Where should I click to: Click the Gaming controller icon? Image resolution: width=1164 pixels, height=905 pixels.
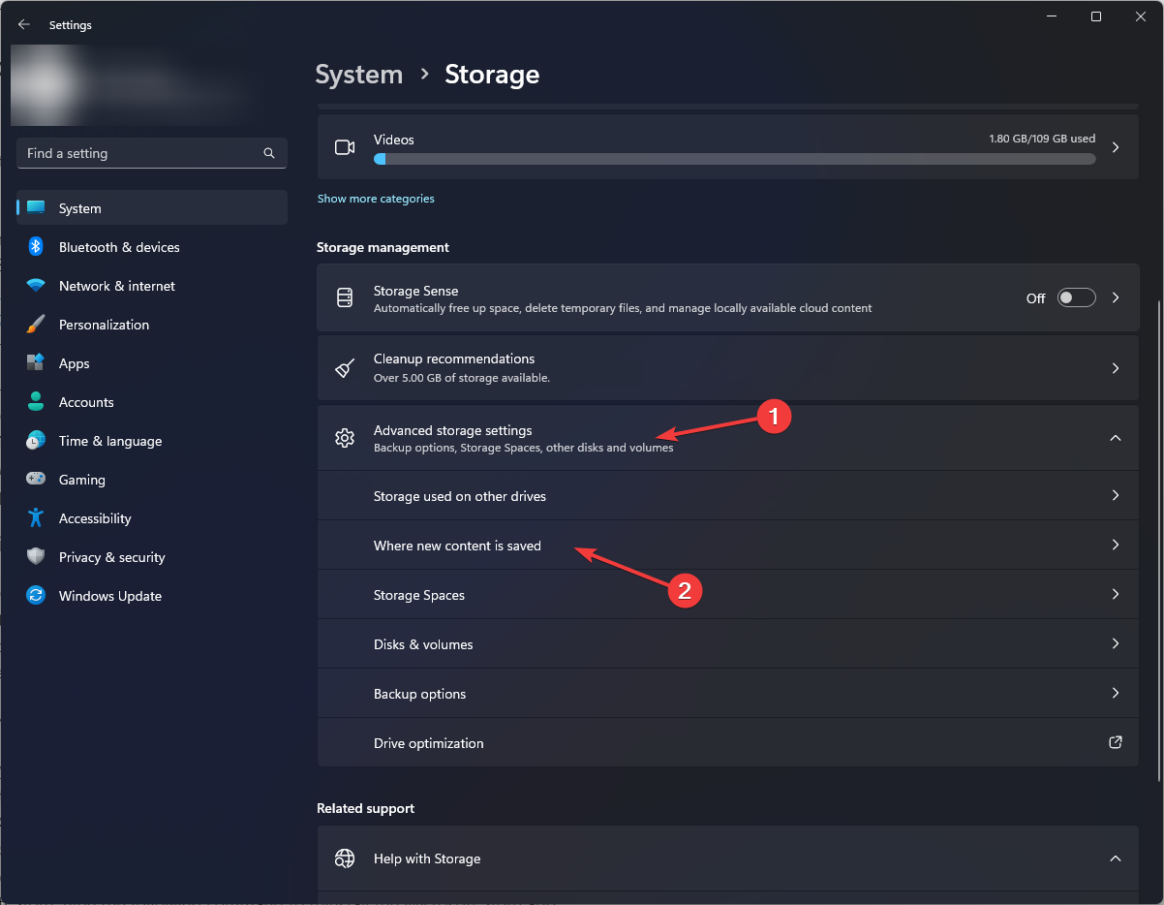(x=36, y=480)
